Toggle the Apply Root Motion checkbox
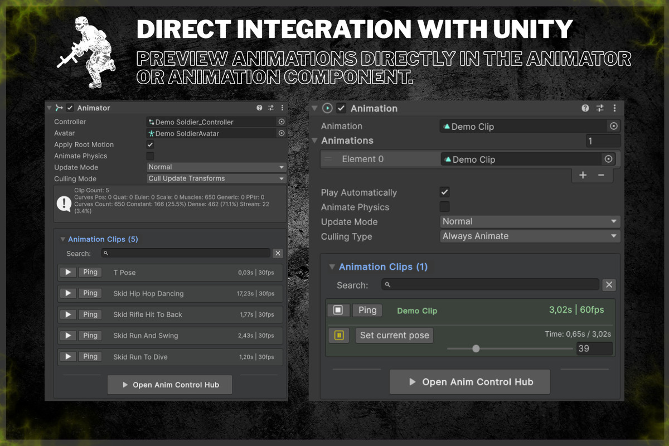The image size is (669, 446). (150, 144)
